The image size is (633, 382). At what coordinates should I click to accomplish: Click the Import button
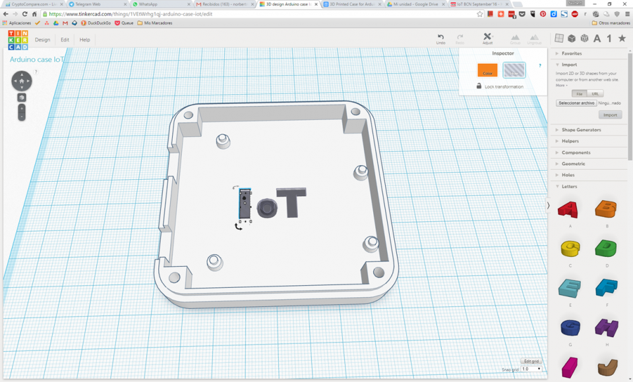[x=610, y=115]
